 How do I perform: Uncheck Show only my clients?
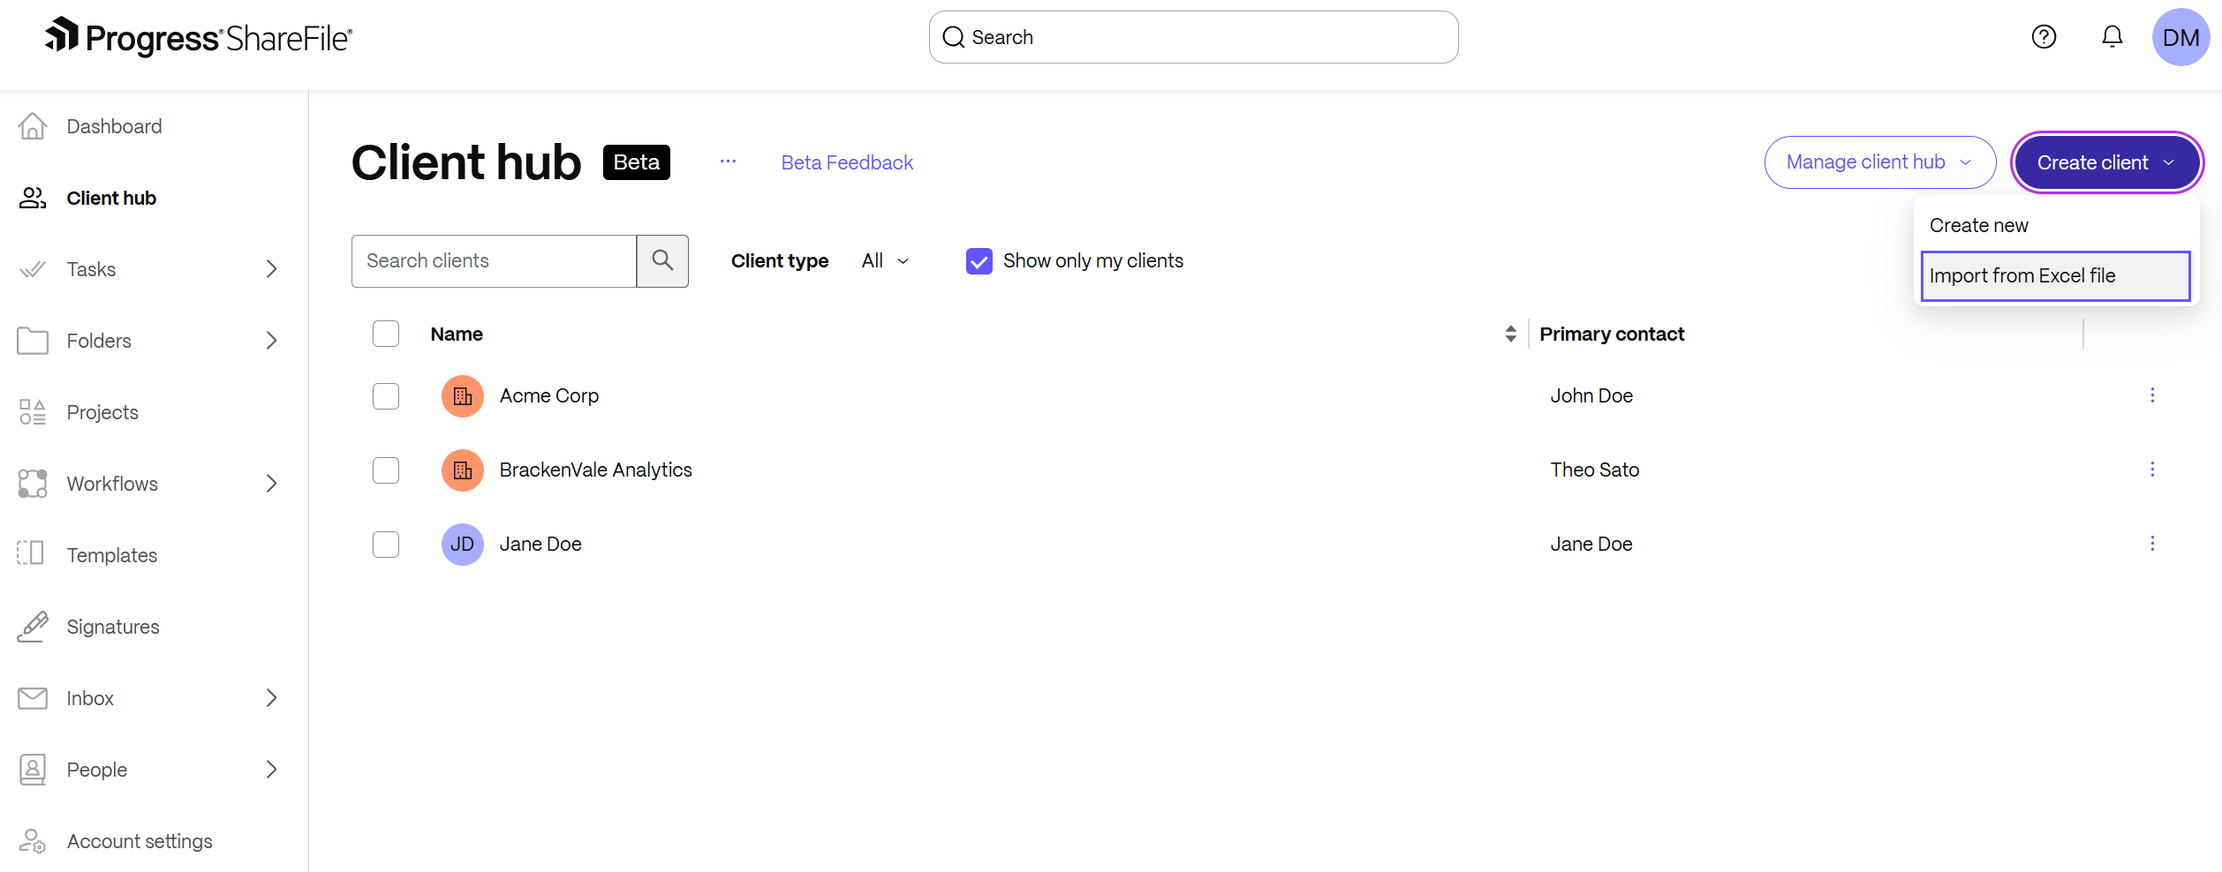click(979, 260)
